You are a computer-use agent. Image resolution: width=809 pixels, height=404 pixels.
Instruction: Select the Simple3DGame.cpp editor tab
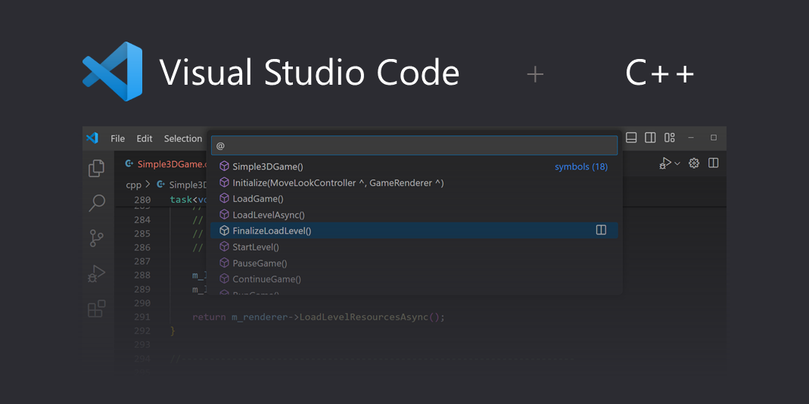(170, 164)
